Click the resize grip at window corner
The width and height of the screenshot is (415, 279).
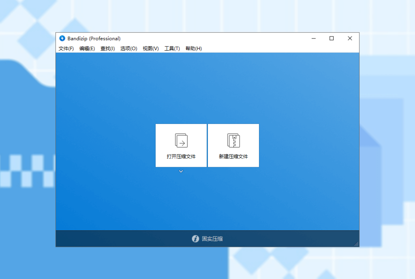(x=356, y=244)
